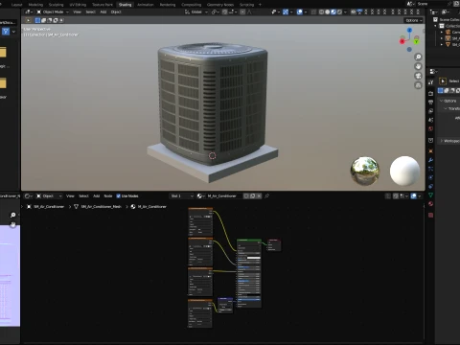The image size is (460, 345).
Task: Toggle viewport gizmos display
Action: pyautogui.click(x=286, y=11)
